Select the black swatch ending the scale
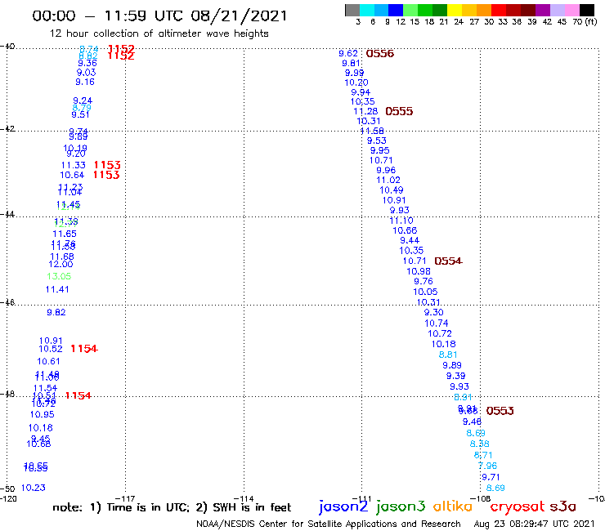605x531 pixels. [x=587, y=10]
